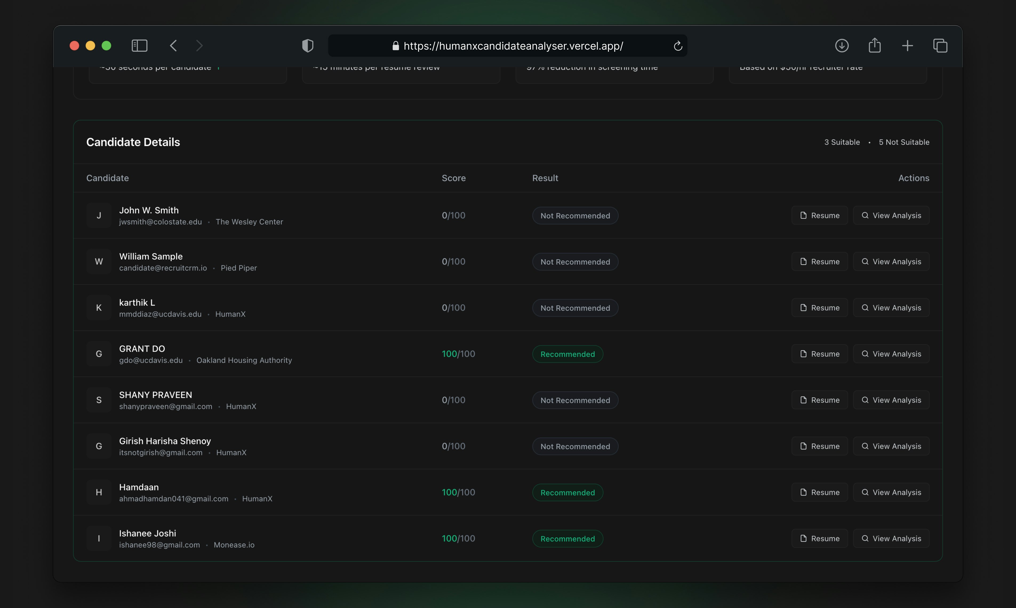The width and height of the screenshot is (1016, 608).
Task: Click the Score column header
Action: (x=454, y=178)
